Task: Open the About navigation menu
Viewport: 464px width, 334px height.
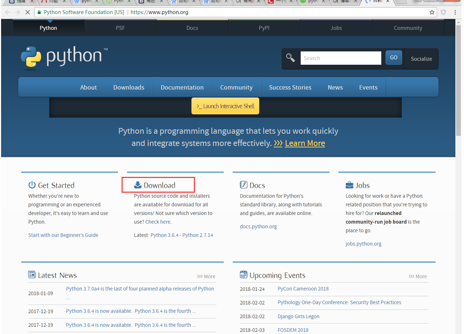Action: point(88,87)
